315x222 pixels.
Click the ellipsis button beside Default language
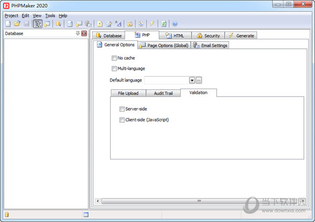click(198, 80)
